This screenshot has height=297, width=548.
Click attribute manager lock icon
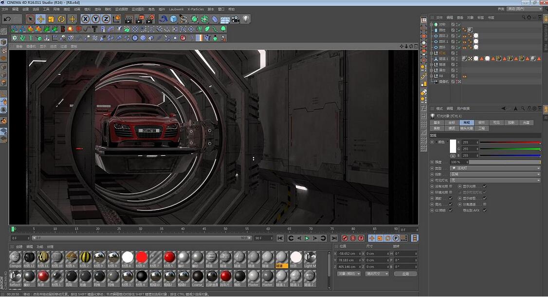[x=529, y=108]
